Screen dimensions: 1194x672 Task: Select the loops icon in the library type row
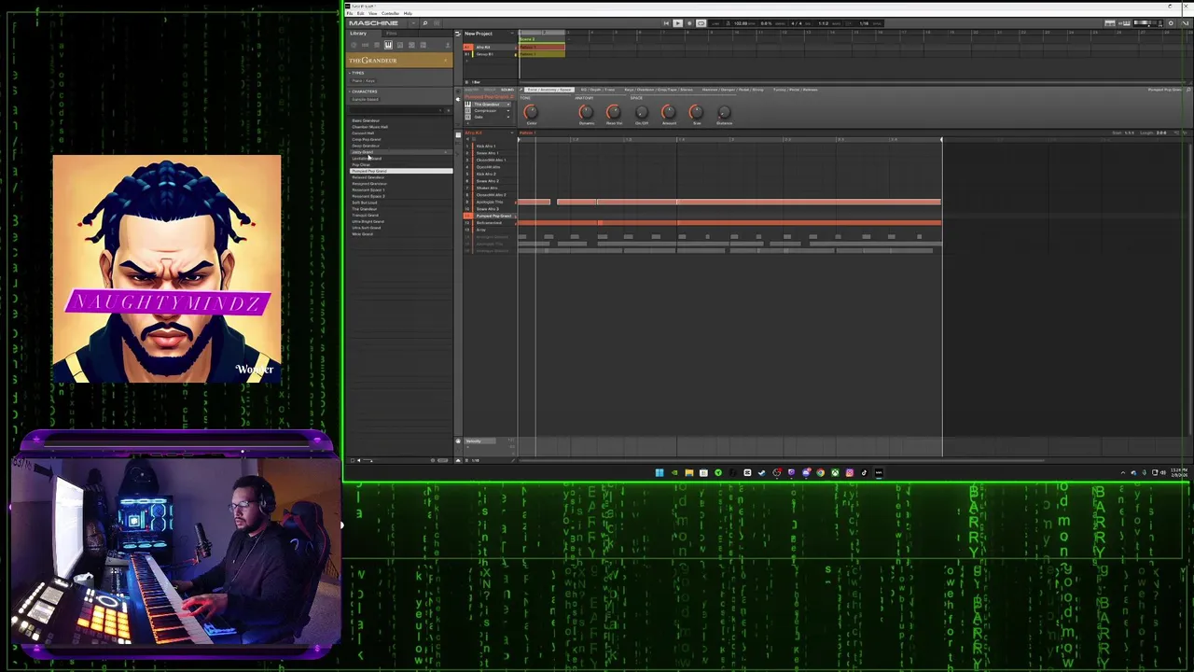[x=411, y=45]
